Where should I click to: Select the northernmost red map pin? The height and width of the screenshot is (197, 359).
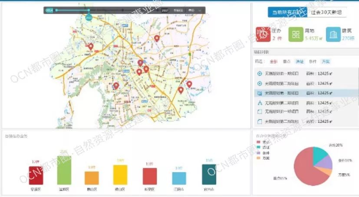[157, 39]
